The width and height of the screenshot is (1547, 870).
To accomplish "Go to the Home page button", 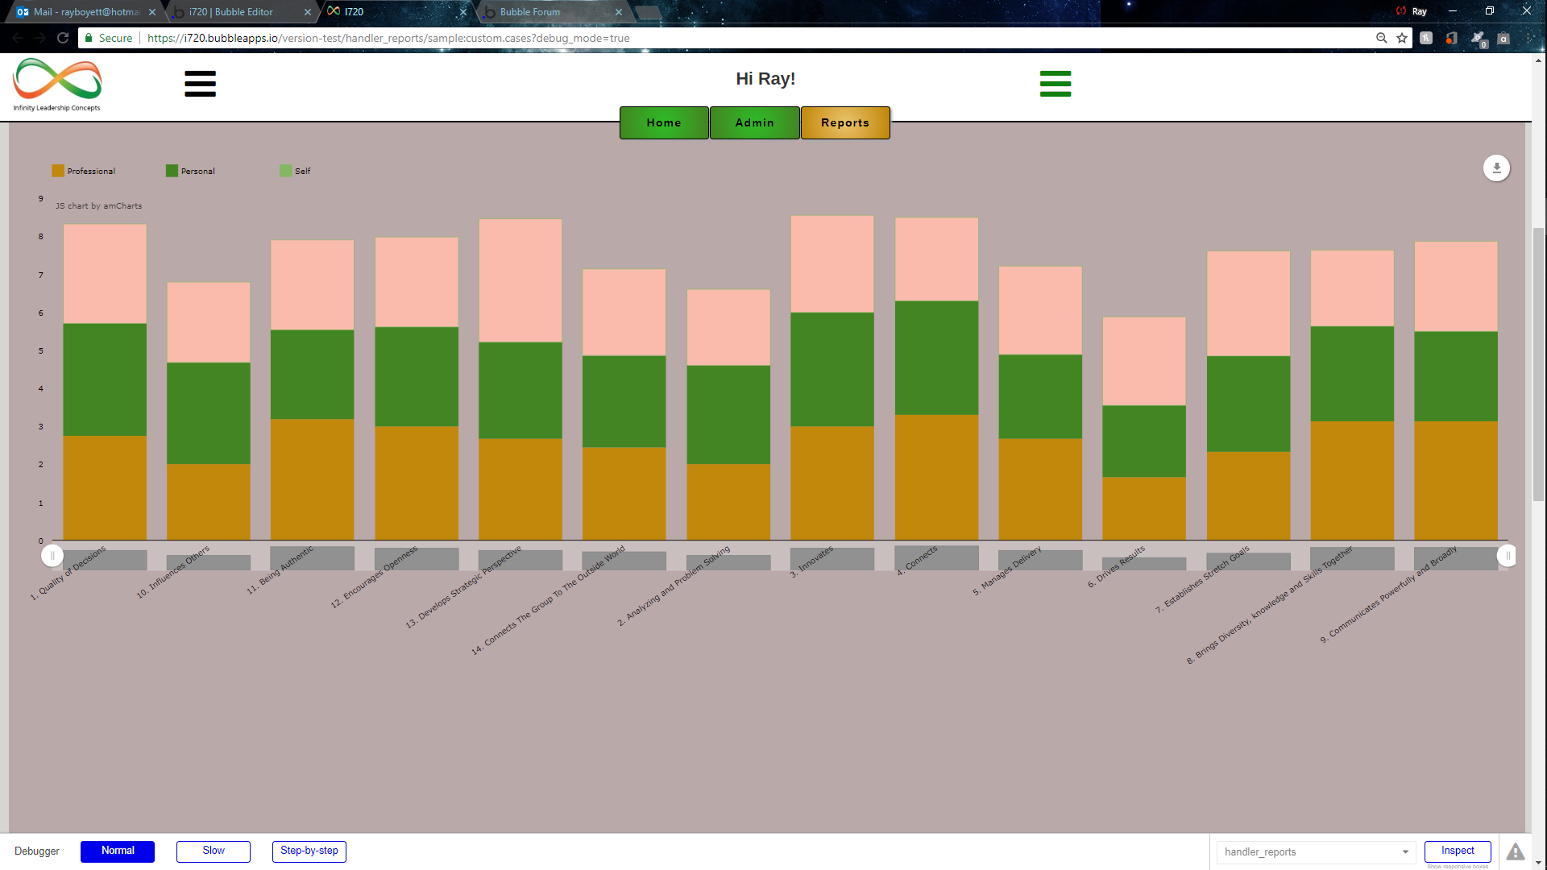I will pos(664,123).
